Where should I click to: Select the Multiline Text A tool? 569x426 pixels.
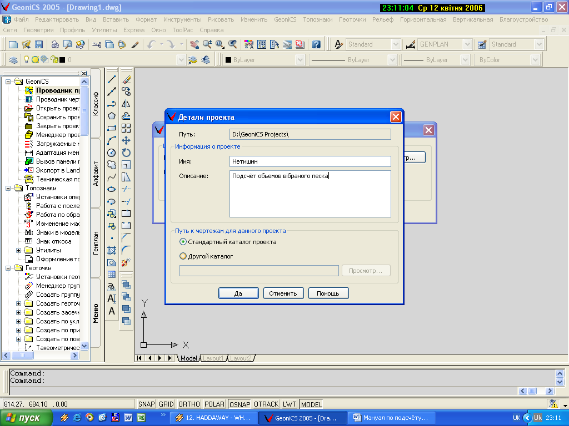112,311
